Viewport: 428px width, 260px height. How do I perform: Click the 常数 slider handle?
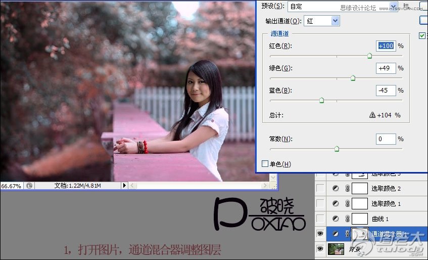click(x=337, y=149)
